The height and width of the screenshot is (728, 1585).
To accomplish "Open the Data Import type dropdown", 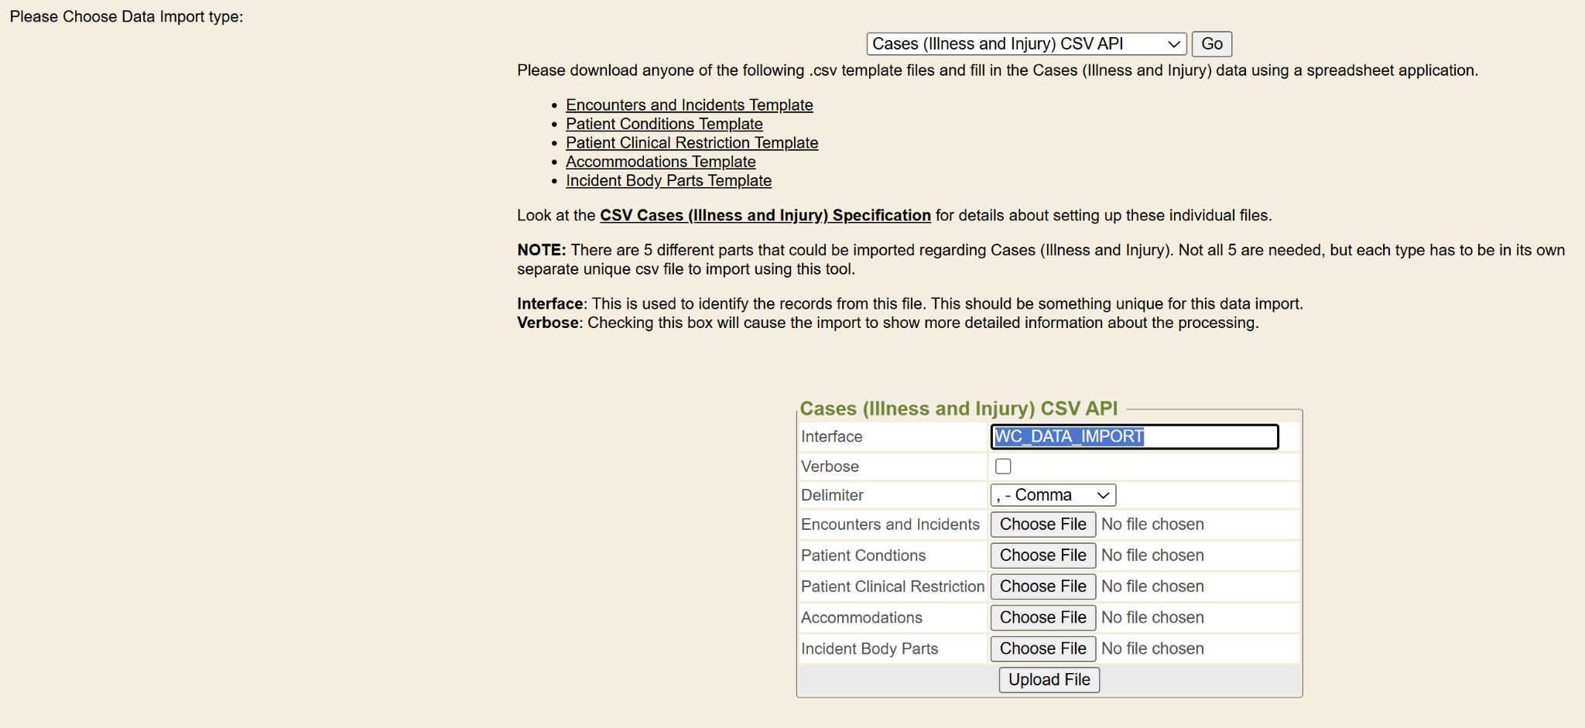I will click(1025, 44).
